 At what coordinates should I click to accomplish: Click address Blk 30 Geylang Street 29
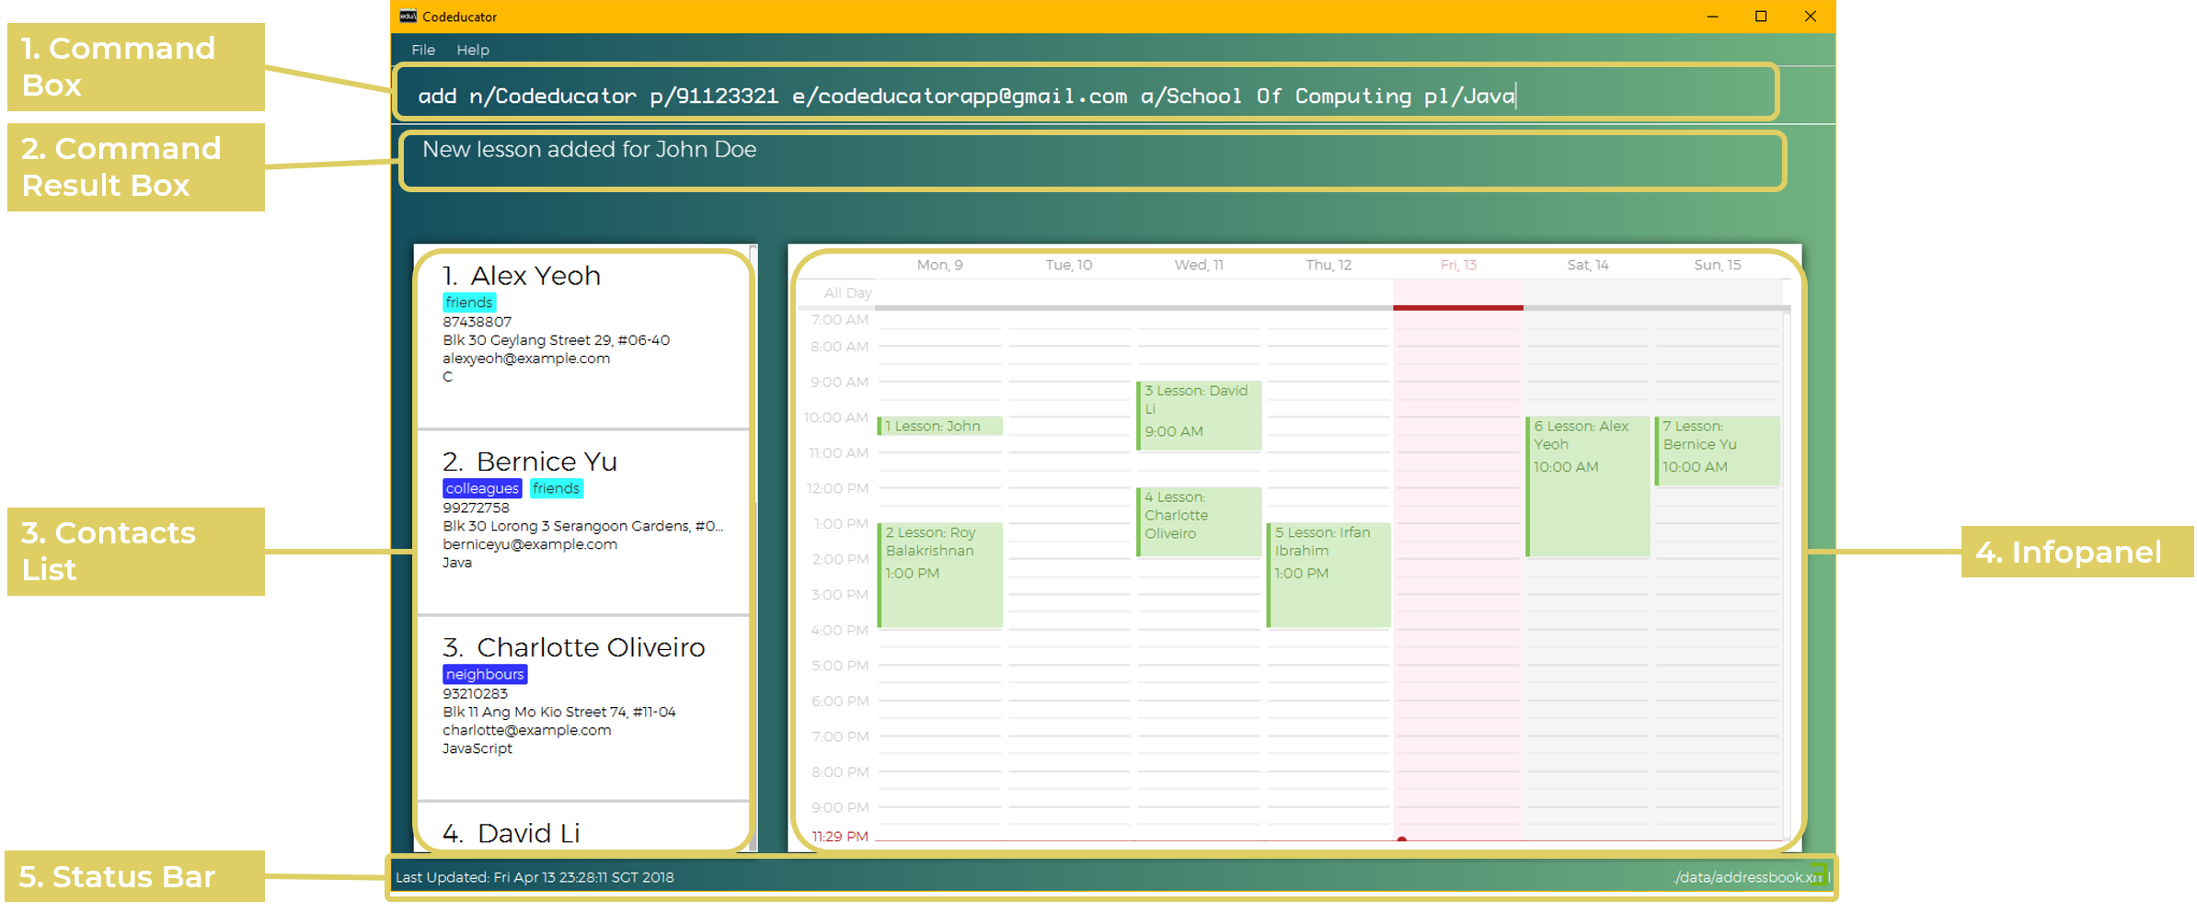(x=556, y=340)
